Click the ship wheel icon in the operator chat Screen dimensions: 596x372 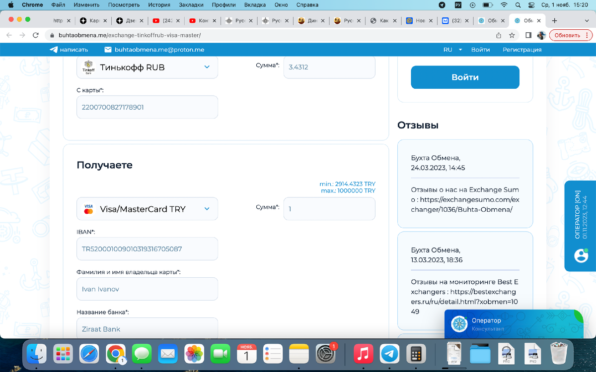pos(459,324)
